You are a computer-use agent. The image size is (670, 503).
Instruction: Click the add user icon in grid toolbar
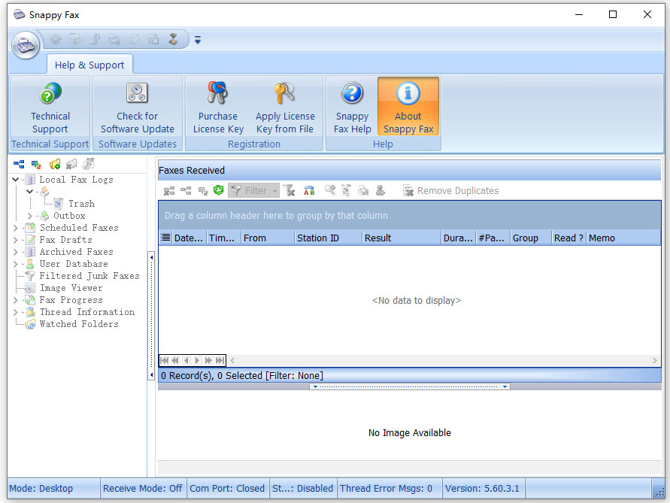click(x=380, y=190)
